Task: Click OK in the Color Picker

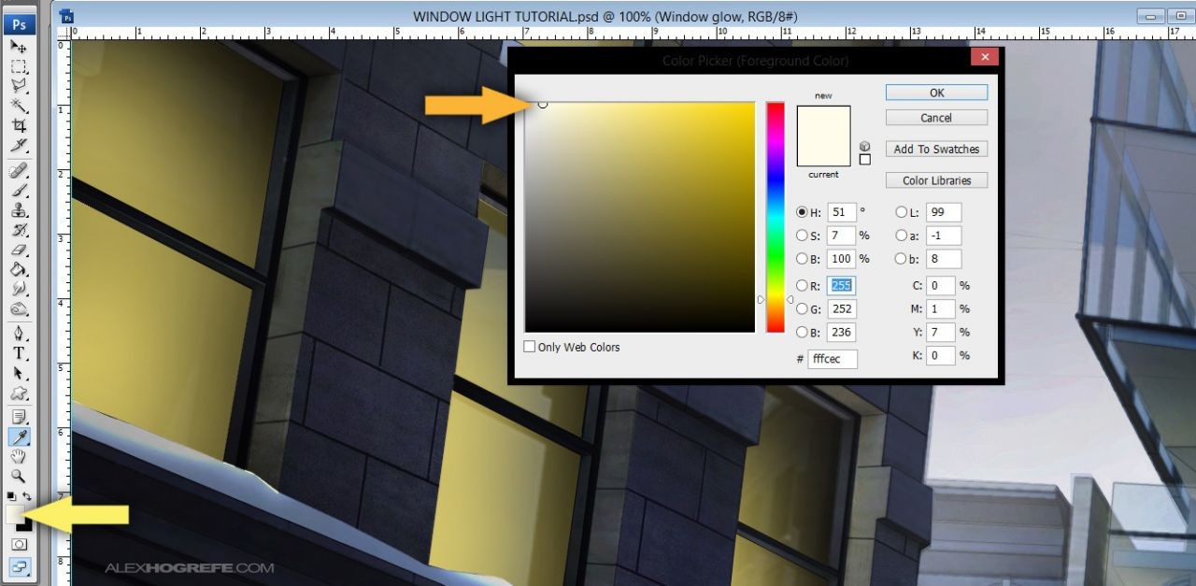Action: click(936, 93)
